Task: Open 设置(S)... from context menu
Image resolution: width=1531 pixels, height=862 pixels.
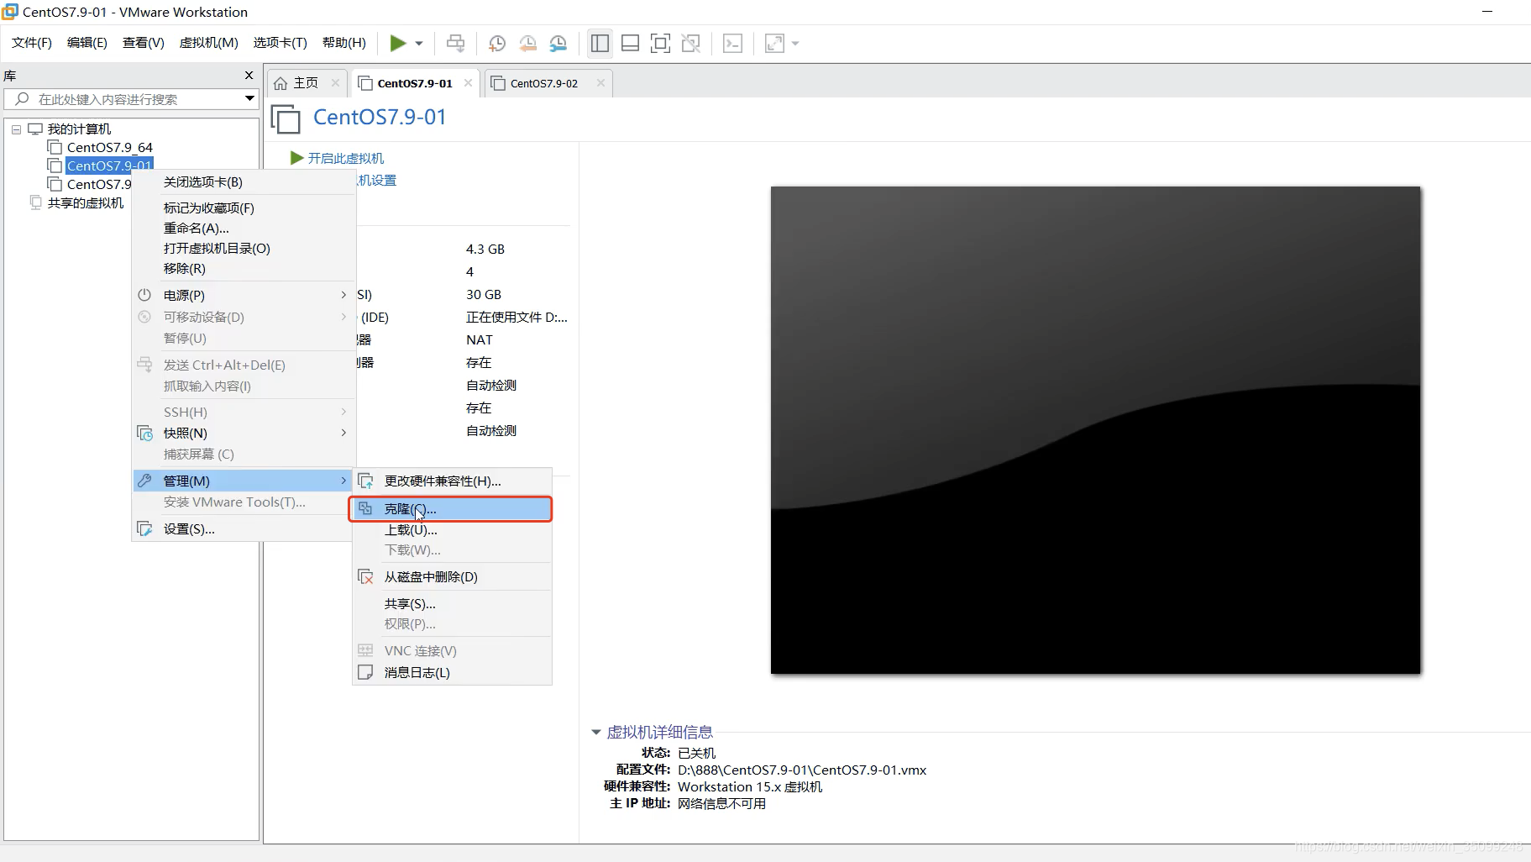Action: 244,528
